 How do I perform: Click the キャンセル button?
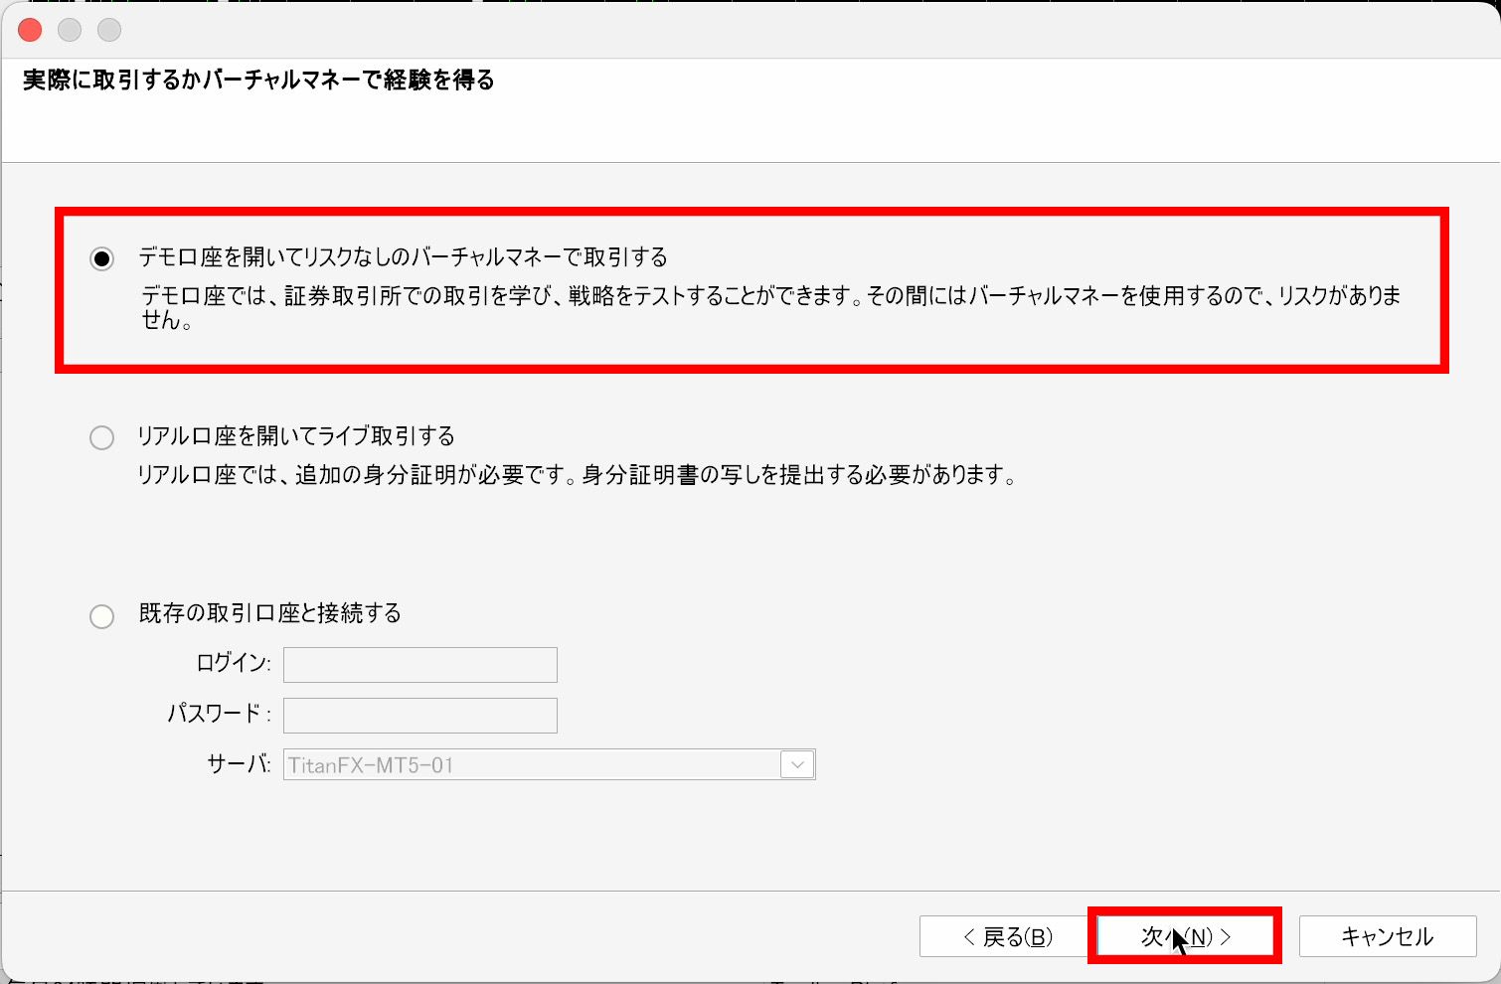[1388, 936]
